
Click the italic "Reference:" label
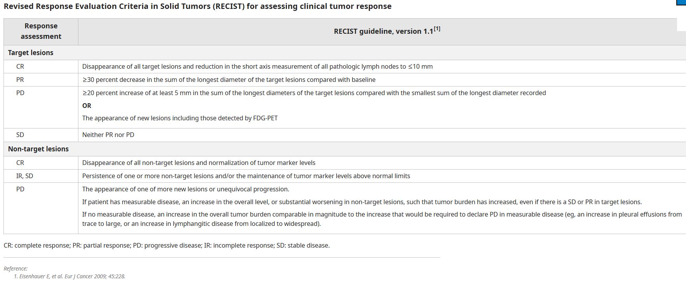16,269
